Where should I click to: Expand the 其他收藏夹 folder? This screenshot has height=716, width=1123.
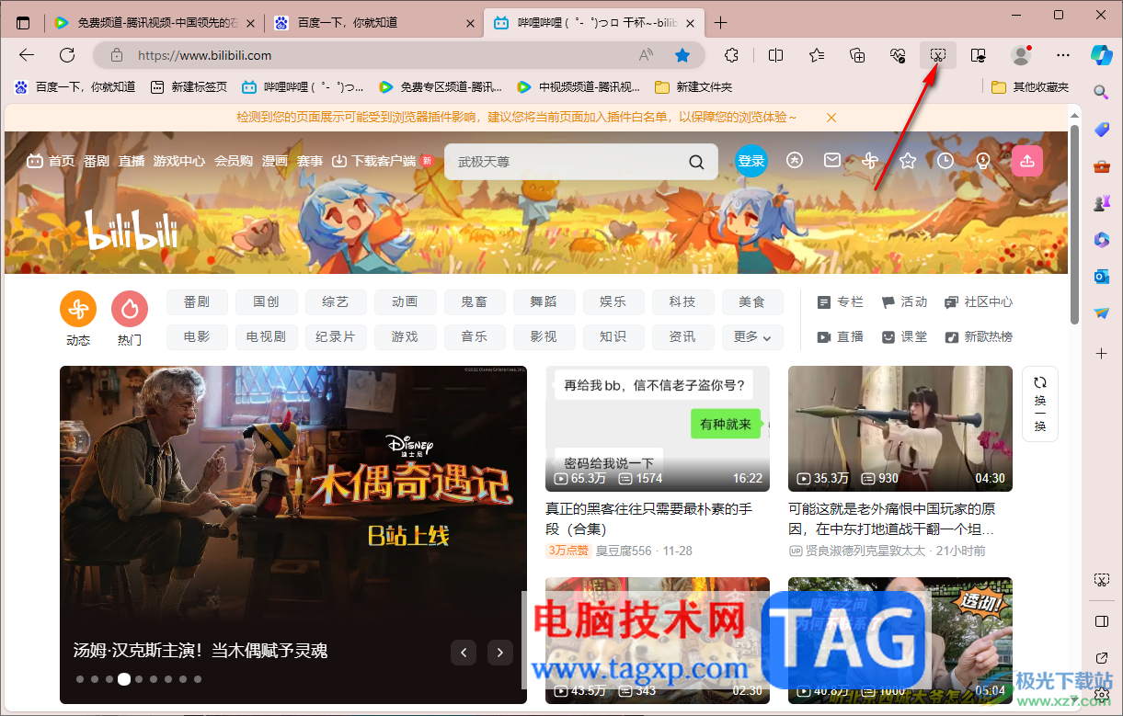pos(1031,87)
